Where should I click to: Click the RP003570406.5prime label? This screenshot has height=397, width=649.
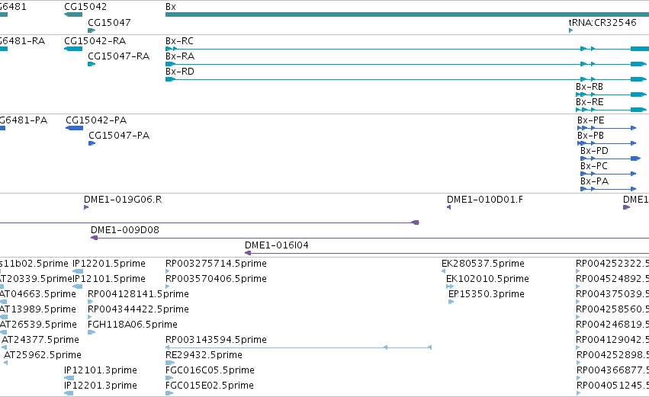click(216, 279)
